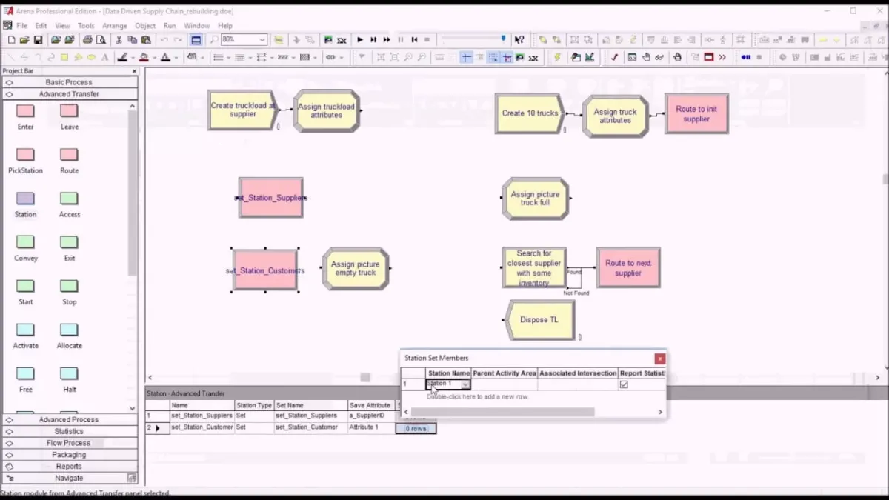Select the Enter module icon
The height and width of the screenshot is (500, 889).
point(25,111)
